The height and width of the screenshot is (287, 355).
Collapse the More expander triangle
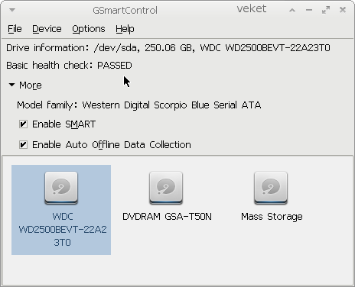(11, 85)
